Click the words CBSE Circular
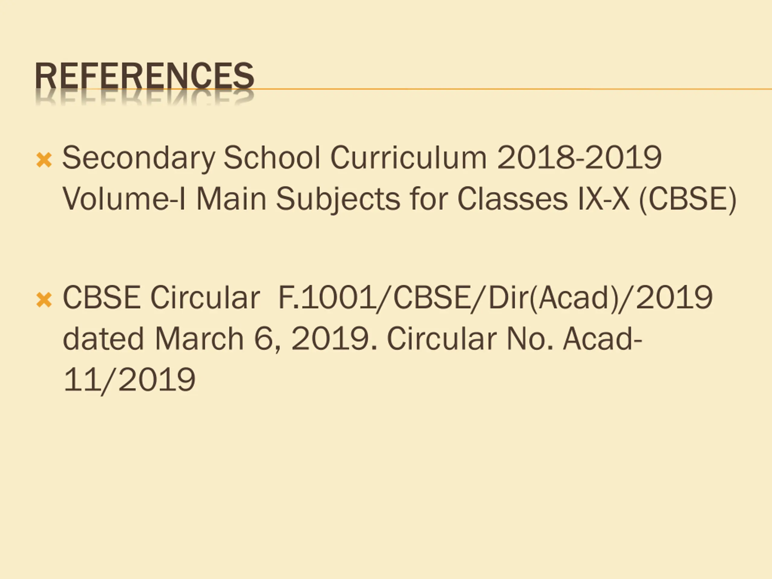Viewport: 772px width, 579px height. (x=162, y=297)
